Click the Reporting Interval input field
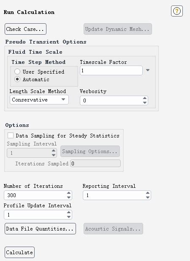 point(114,195)
